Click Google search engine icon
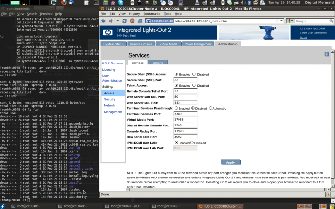Screen dimensions: 335x209 tap(289, 21)
